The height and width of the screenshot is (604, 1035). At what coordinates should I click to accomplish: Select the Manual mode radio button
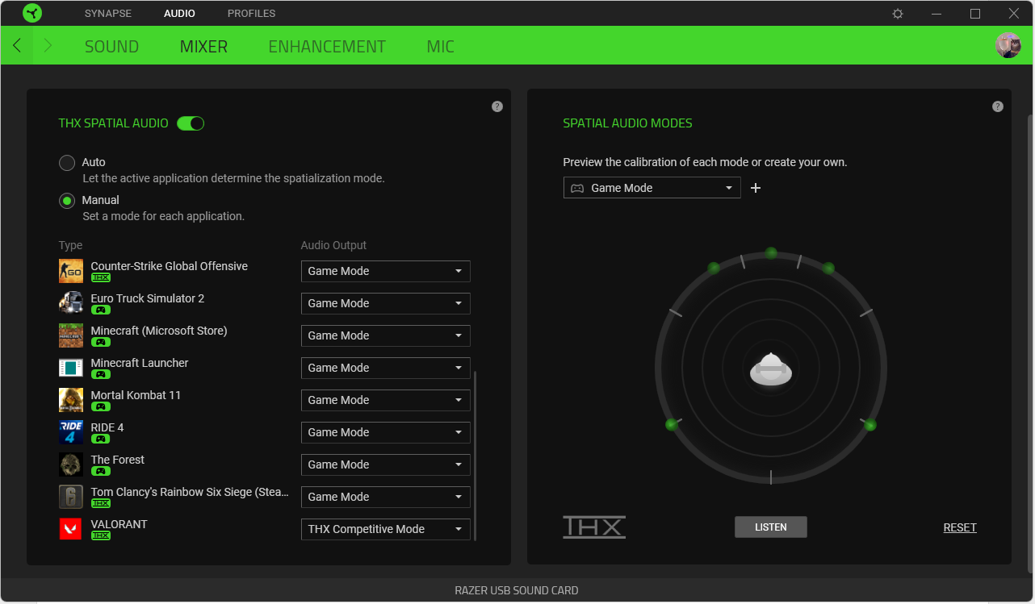[x=67, y=201]
